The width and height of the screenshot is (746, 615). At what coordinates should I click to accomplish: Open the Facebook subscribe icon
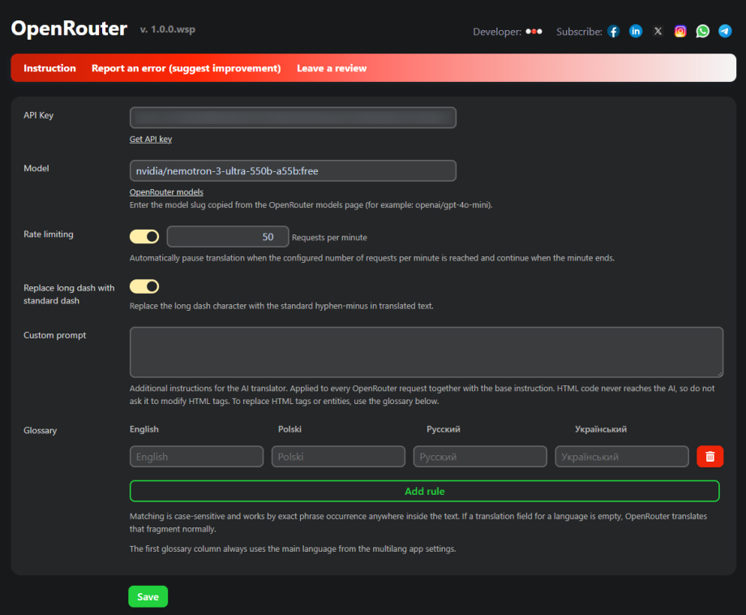(x=613, y=32)
